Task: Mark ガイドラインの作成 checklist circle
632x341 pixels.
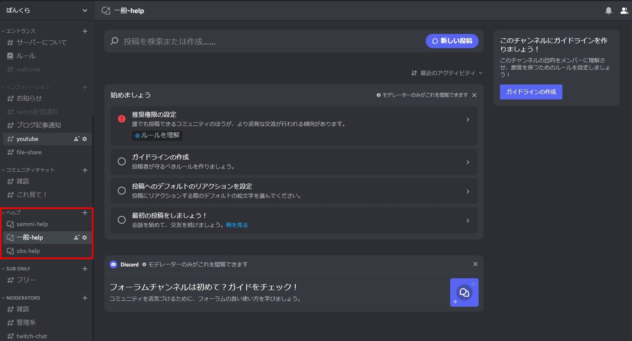Action: [122, 161]
